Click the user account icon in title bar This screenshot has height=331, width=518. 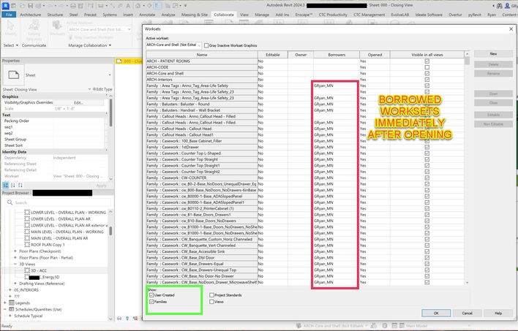coord(508,6)
